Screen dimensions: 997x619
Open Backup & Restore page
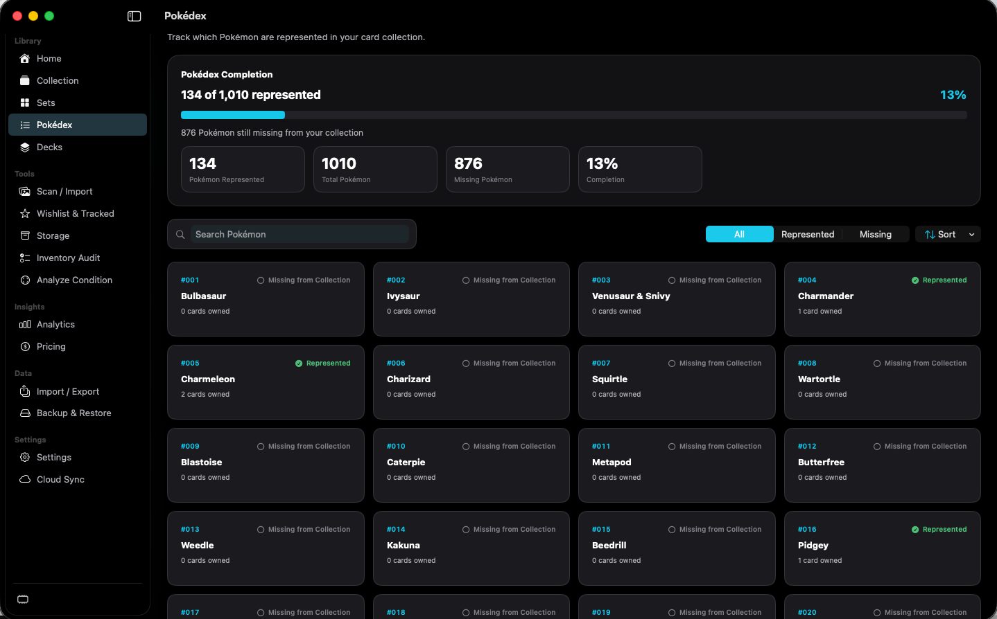78,413
